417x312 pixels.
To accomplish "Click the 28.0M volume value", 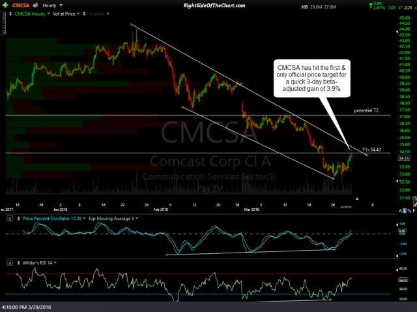I will (x=316, y=7).
